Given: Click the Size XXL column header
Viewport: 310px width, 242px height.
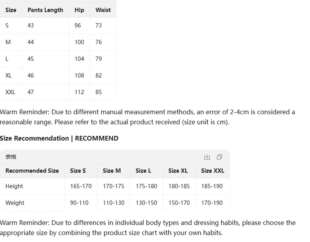Looking at the screenshot, I should [x=212, y=171].
